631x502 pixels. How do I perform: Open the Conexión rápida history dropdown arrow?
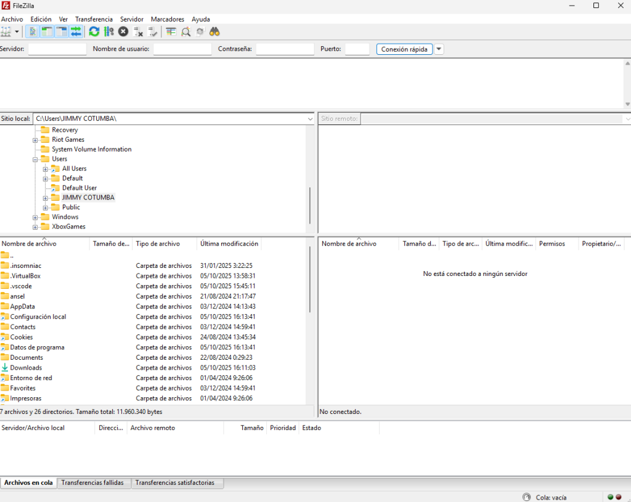[x=439, y=49]
